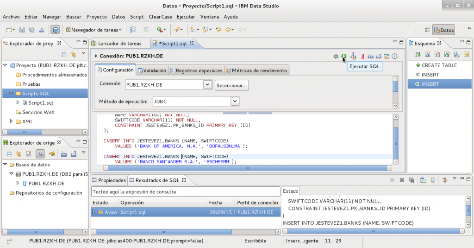Click link-with-editor icon in Explorador de proyectos
The height and width of the screenshot is (248, 474).
[x=74, y=55]
